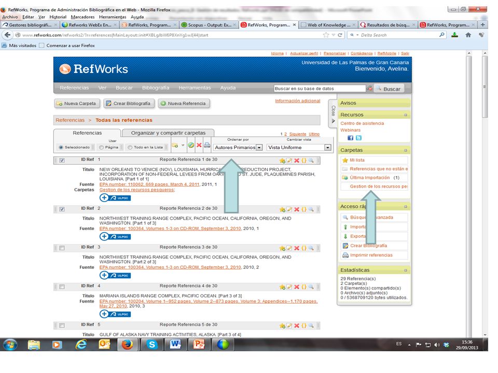Open the Ordenar por dropdown
498x373 pixels.
[238, 148]
